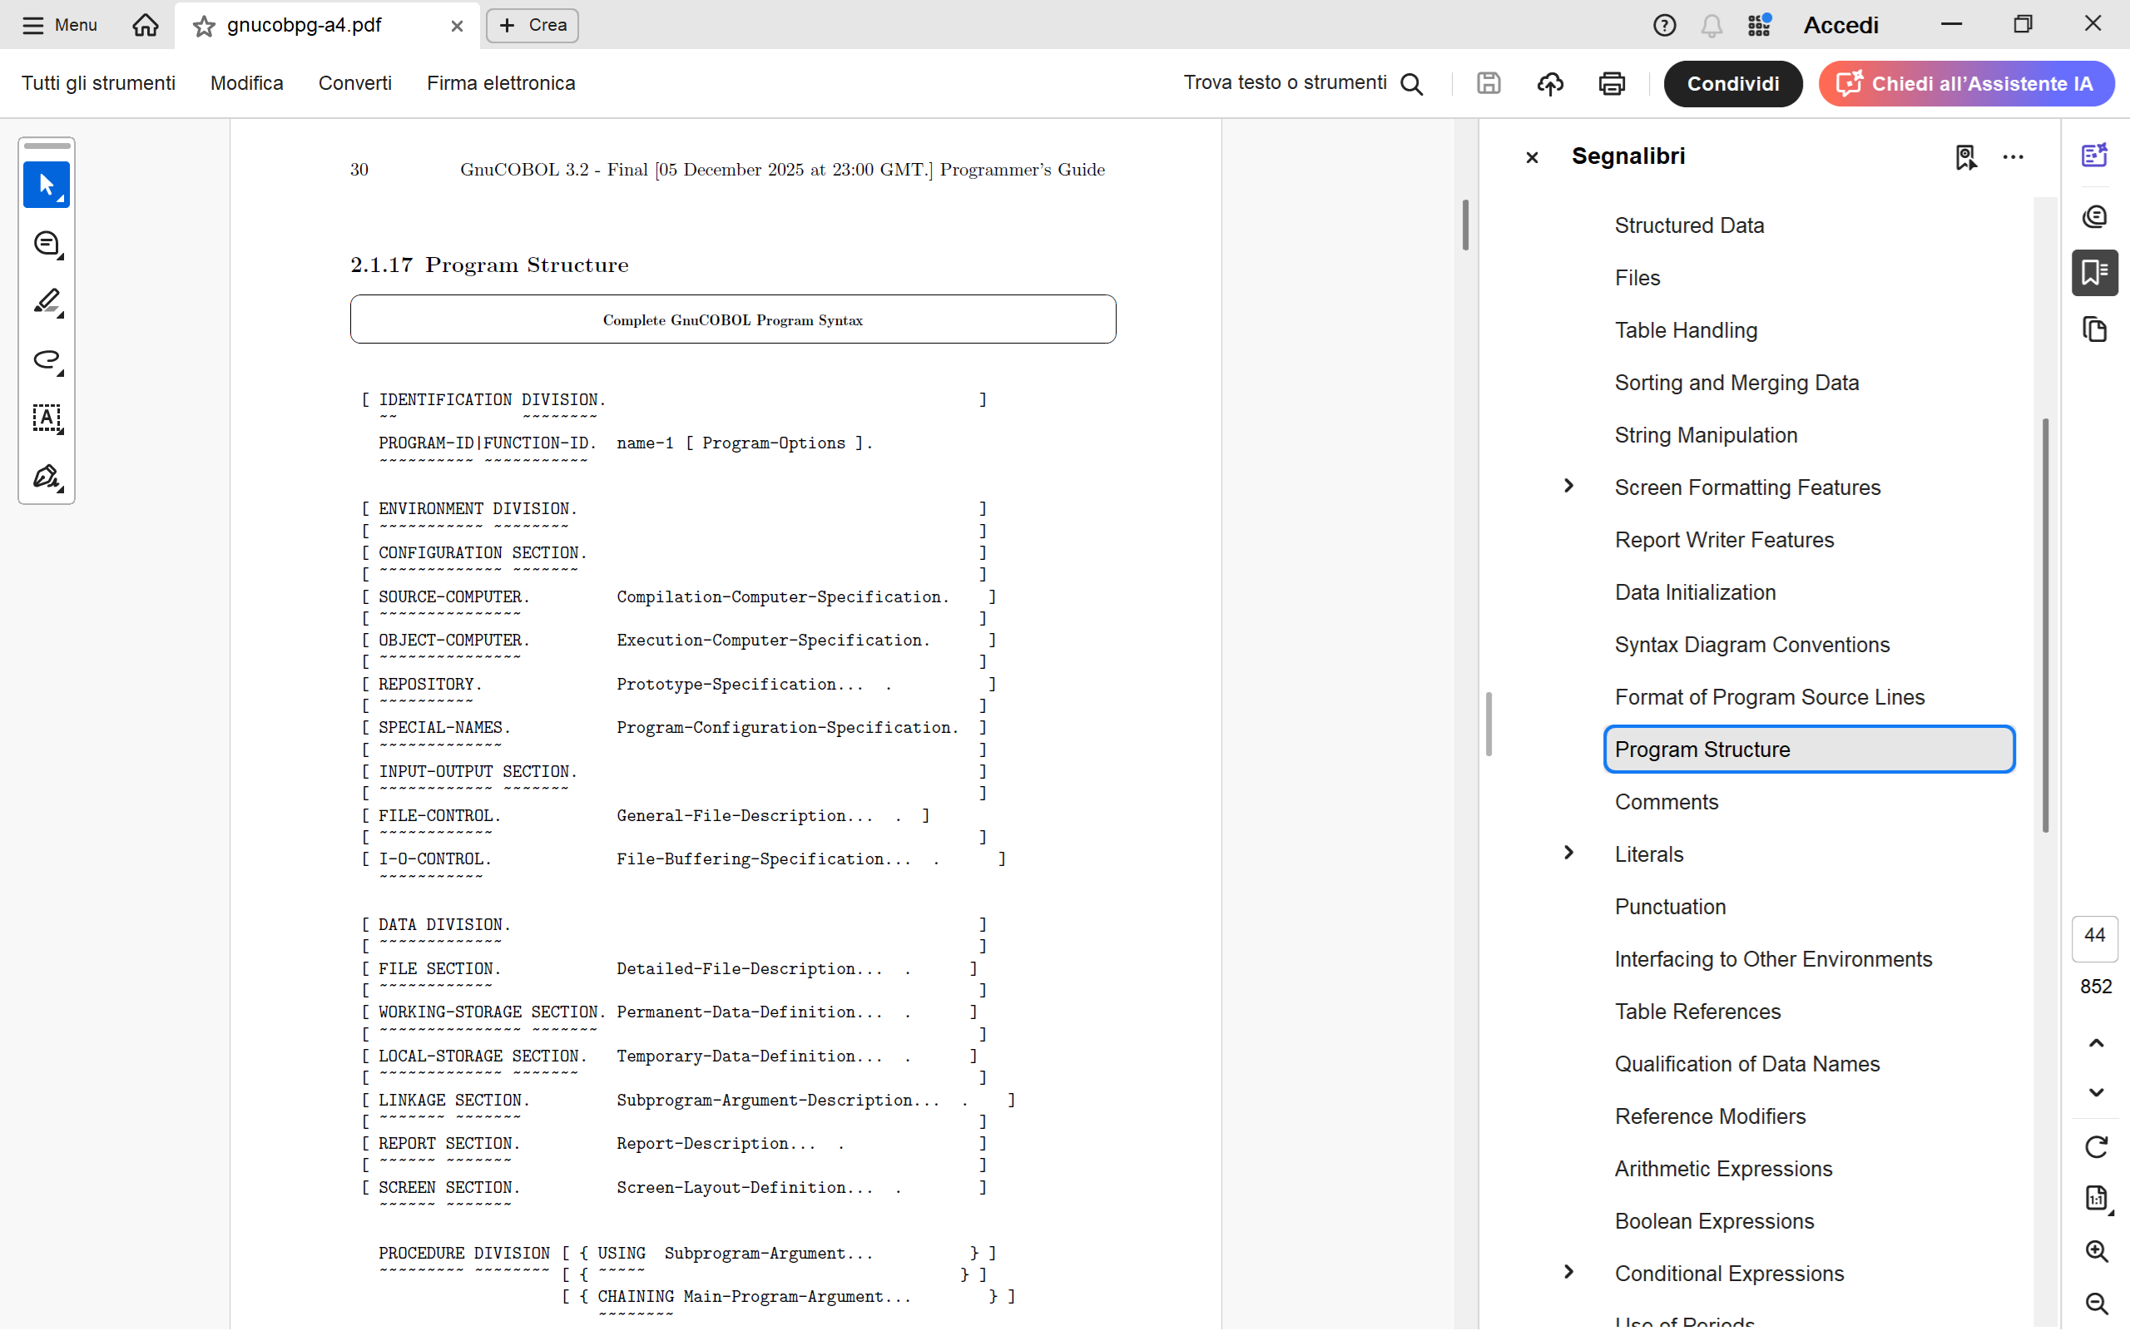Expand the Literals bookmark entry
Image resolution: width=2130 pixels, height=1331 pixels.
click(x=1568, y=853)
